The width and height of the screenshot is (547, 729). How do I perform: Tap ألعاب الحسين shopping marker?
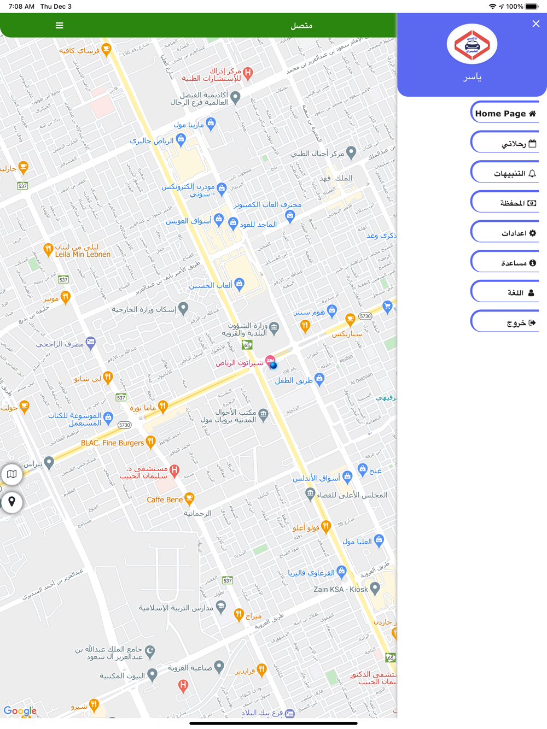click(239, 284)
